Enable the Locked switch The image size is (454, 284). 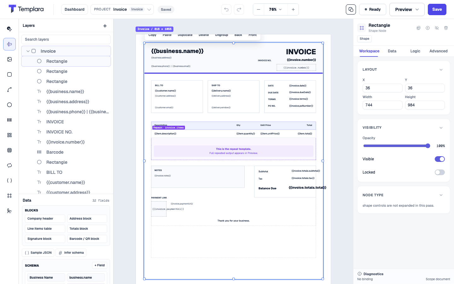tap(439, 172)
